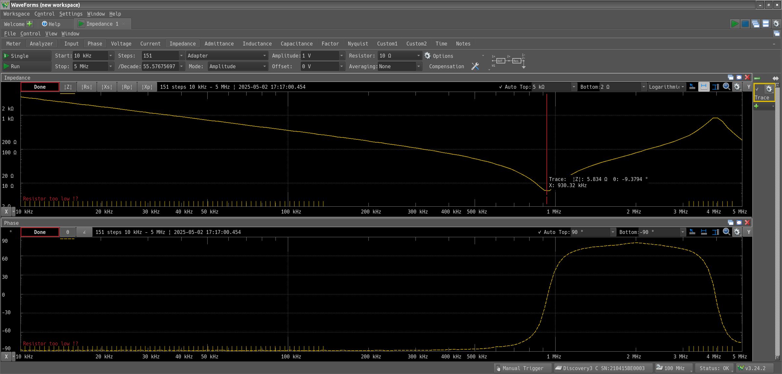Toggle Auto checkbox in Impedance plot

[x=501, y=87]
